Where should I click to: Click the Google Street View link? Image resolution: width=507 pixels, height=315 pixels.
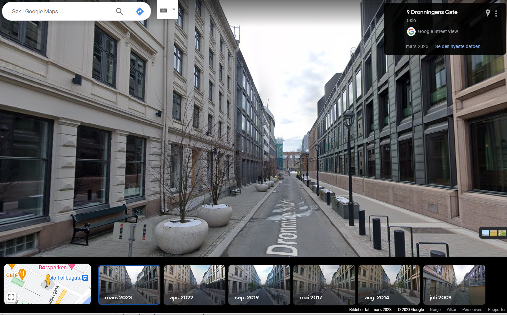coord(438,31)
